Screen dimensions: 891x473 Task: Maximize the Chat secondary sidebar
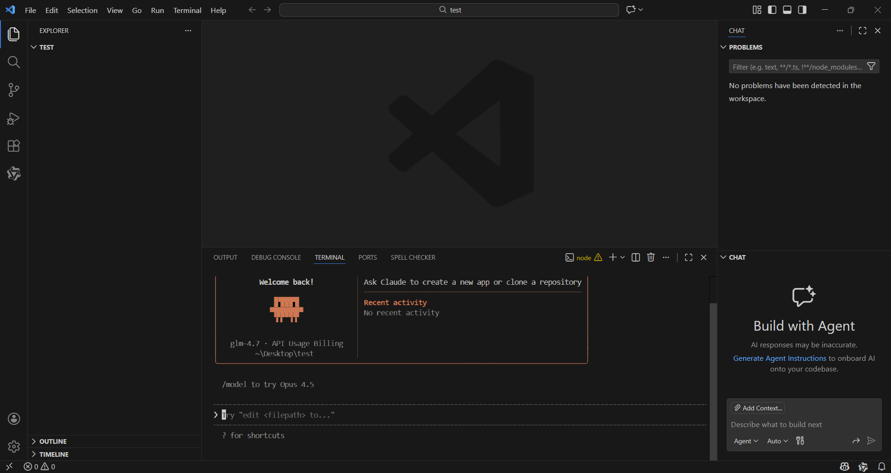[x=863, y=31]
